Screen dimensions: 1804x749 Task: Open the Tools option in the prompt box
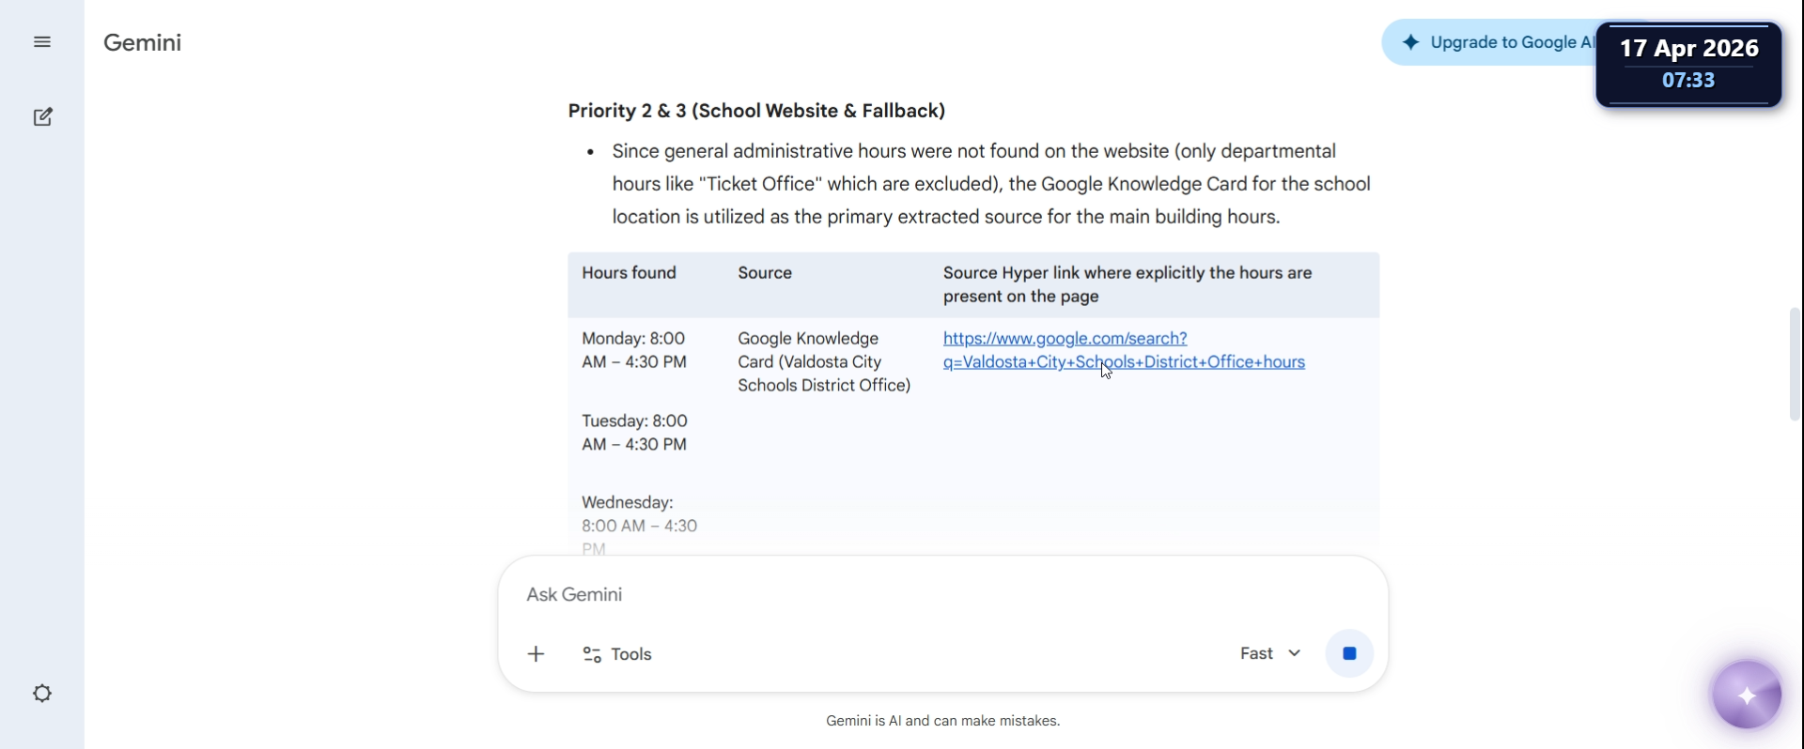(618, 654)
